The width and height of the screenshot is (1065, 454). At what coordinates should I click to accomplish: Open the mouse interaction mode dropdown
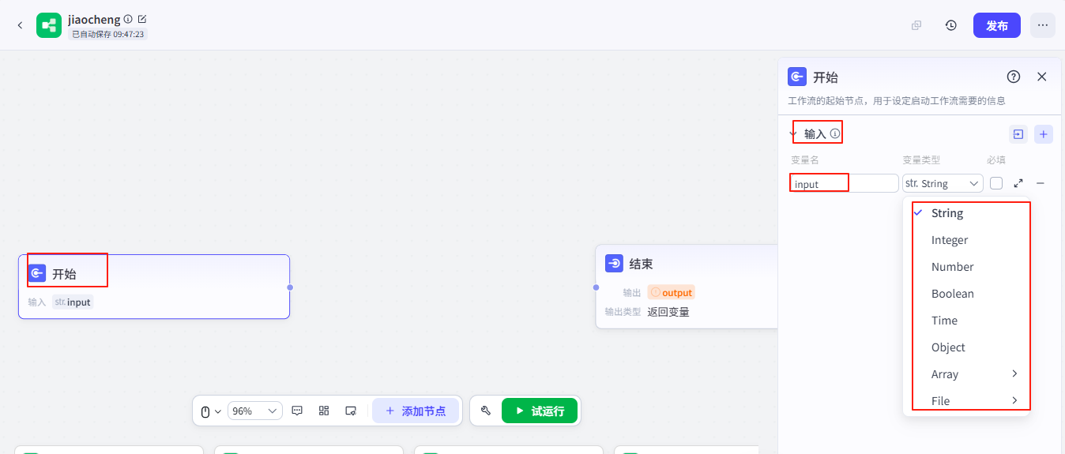click(210, 411)
